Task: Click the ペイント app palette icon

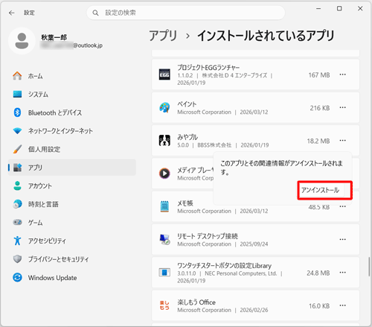Action: click(164, 107)
